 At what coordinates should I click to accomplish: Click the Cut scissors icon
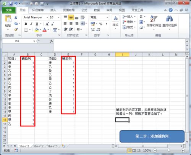click(16, 18)
